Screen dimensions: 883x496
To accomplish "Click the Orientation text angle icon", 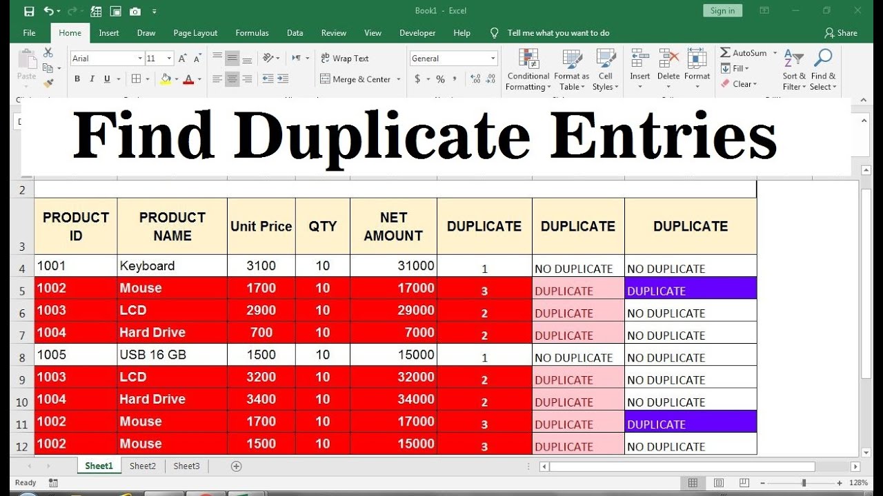I will 268,59.
